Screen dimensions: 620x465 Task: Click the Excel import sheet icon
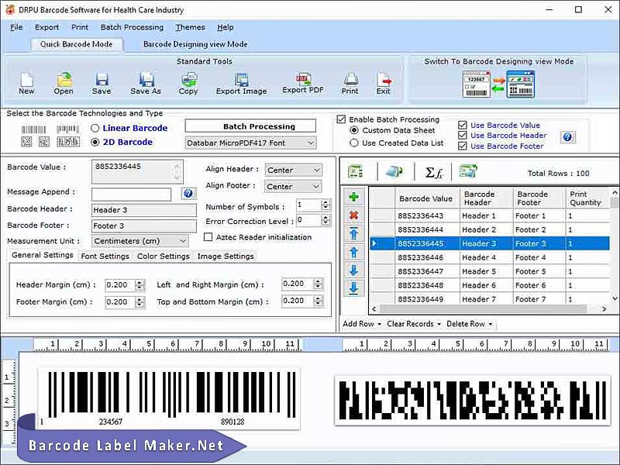point(355,171)
